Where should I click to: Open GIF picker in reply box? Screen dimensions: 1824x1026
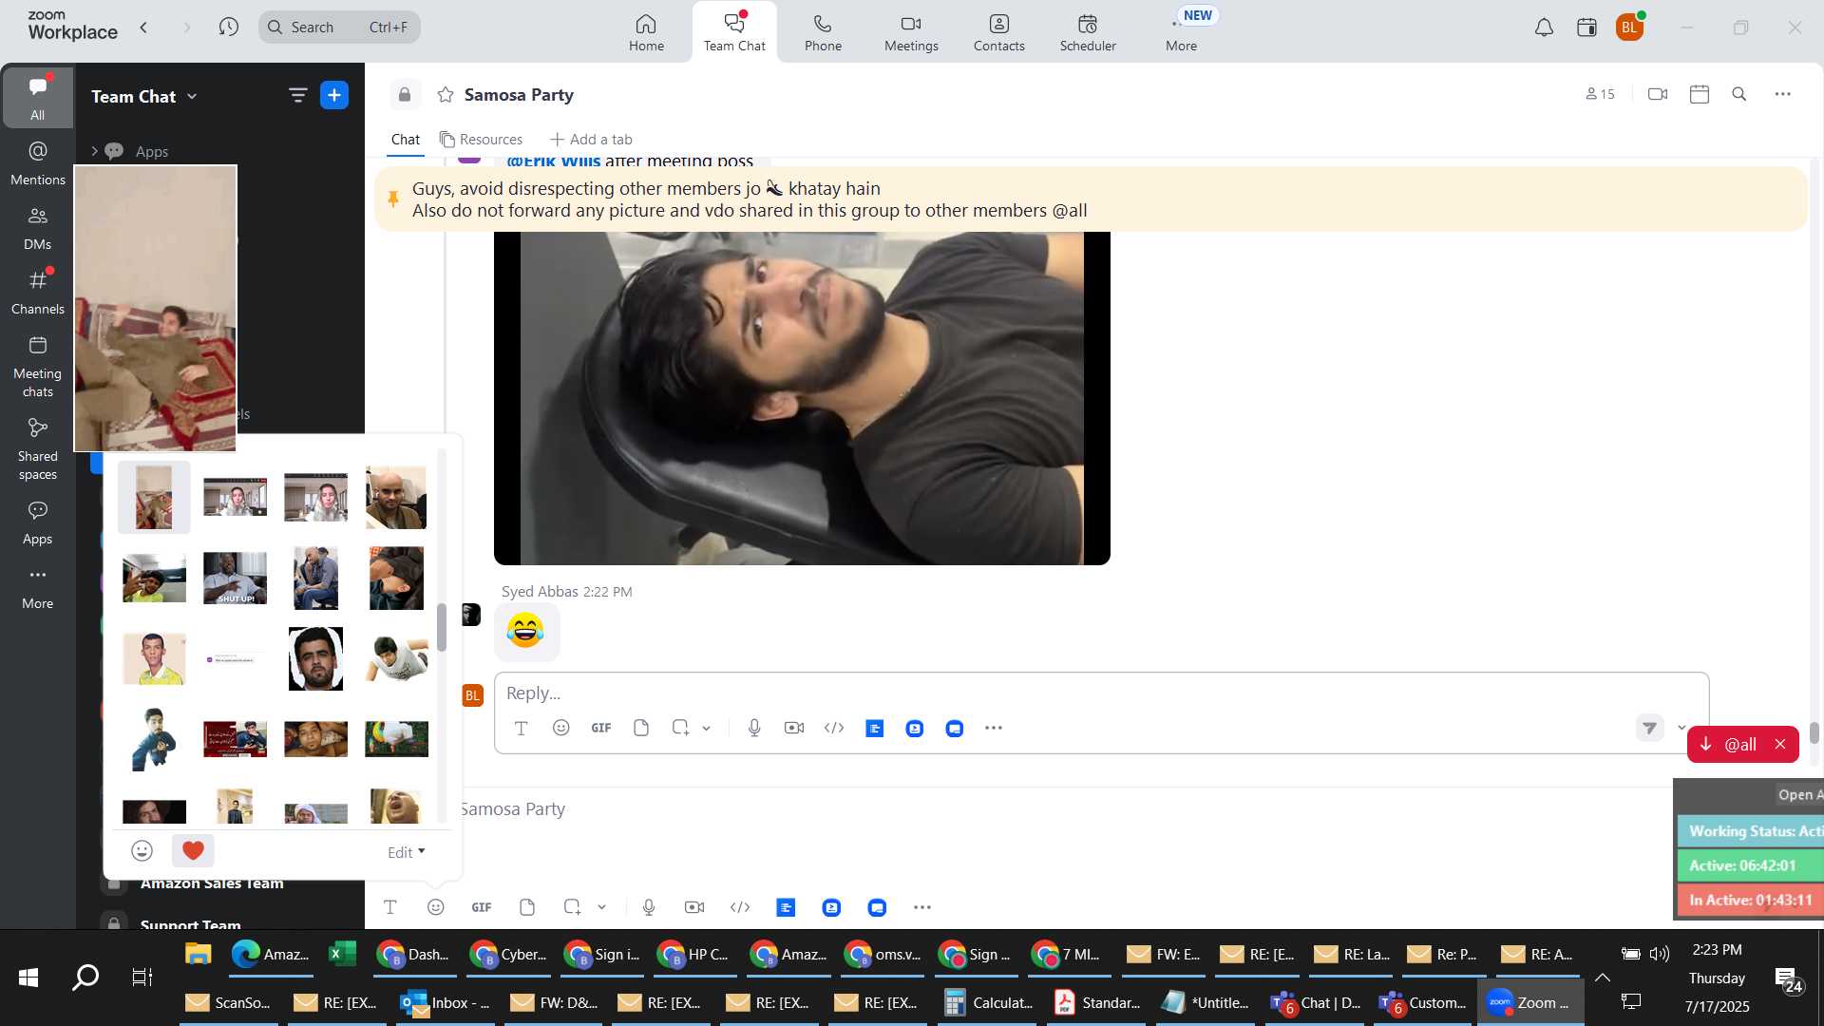tap(601, 728)
